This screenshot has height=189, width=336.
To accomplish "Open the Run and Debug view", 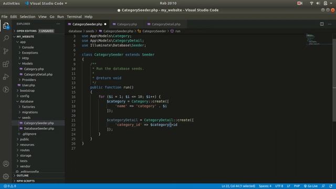I will tap(6, 77).
